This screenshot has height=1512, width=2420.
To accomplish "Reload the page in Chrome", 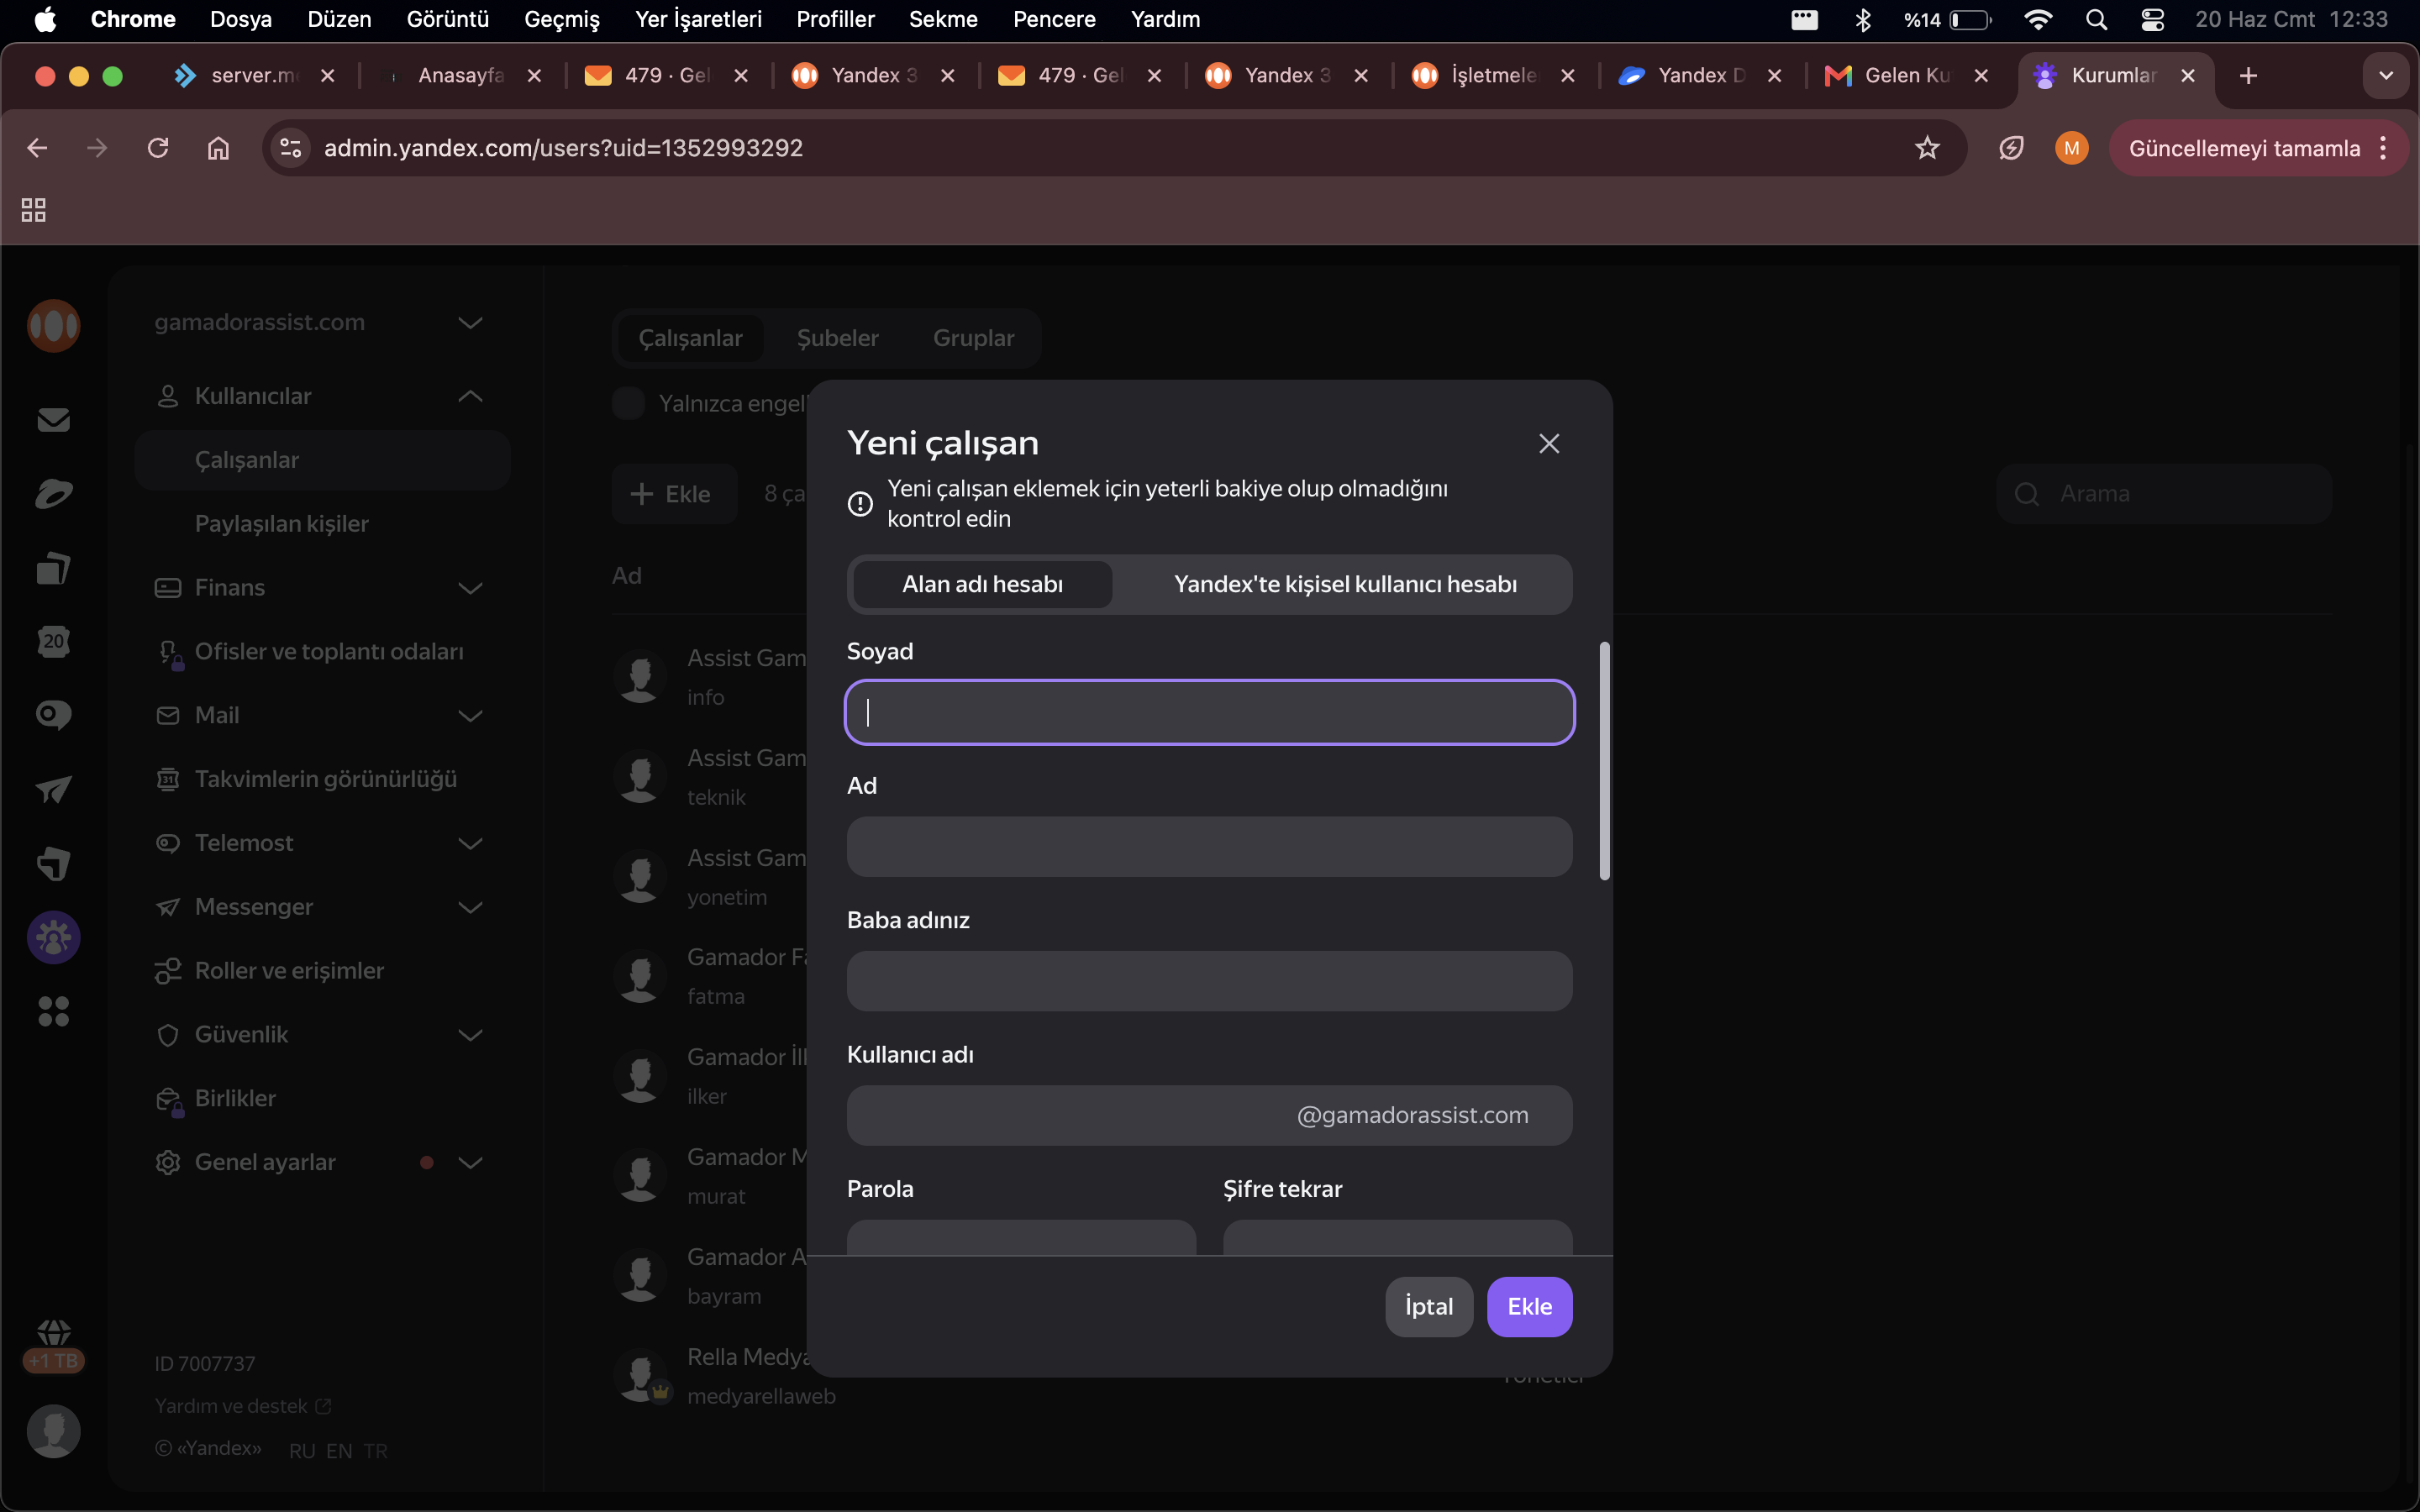I will [158, 148].
